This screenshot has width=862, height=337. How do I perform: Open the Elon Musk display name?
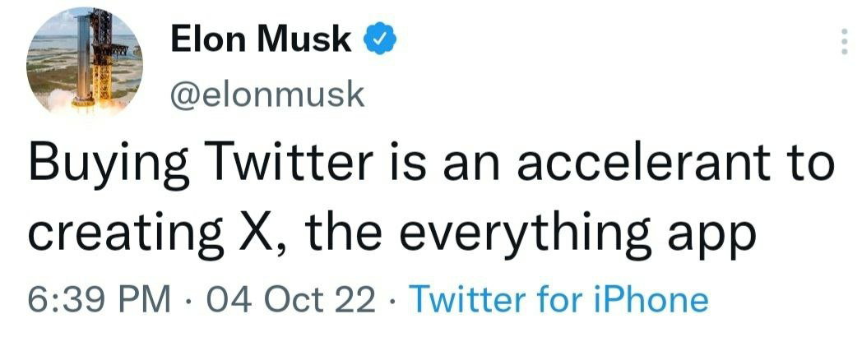261,40
